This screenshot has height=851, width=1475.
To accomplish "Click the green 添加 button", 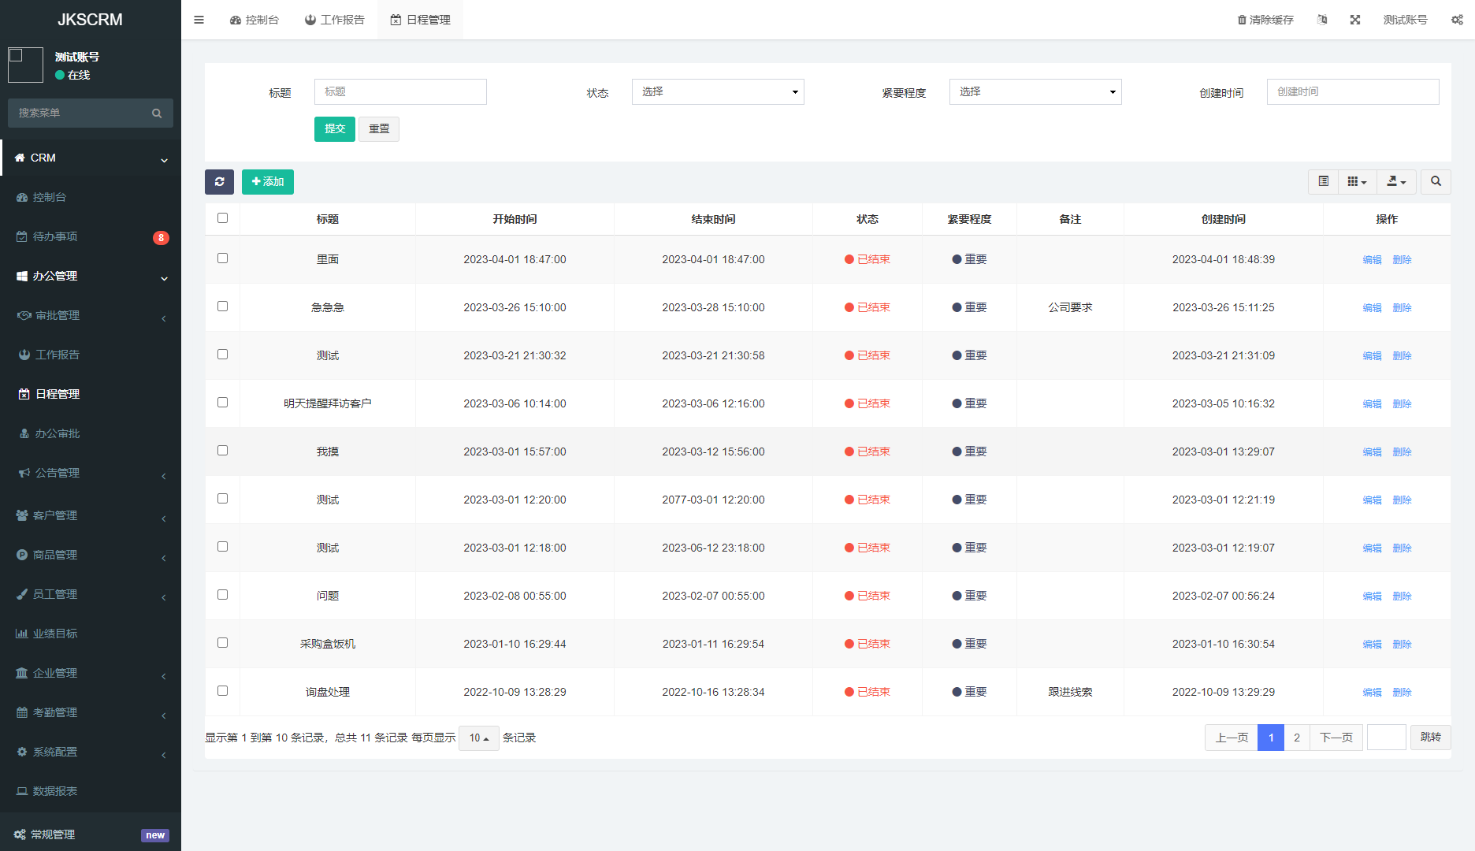I will coord(268,182).
